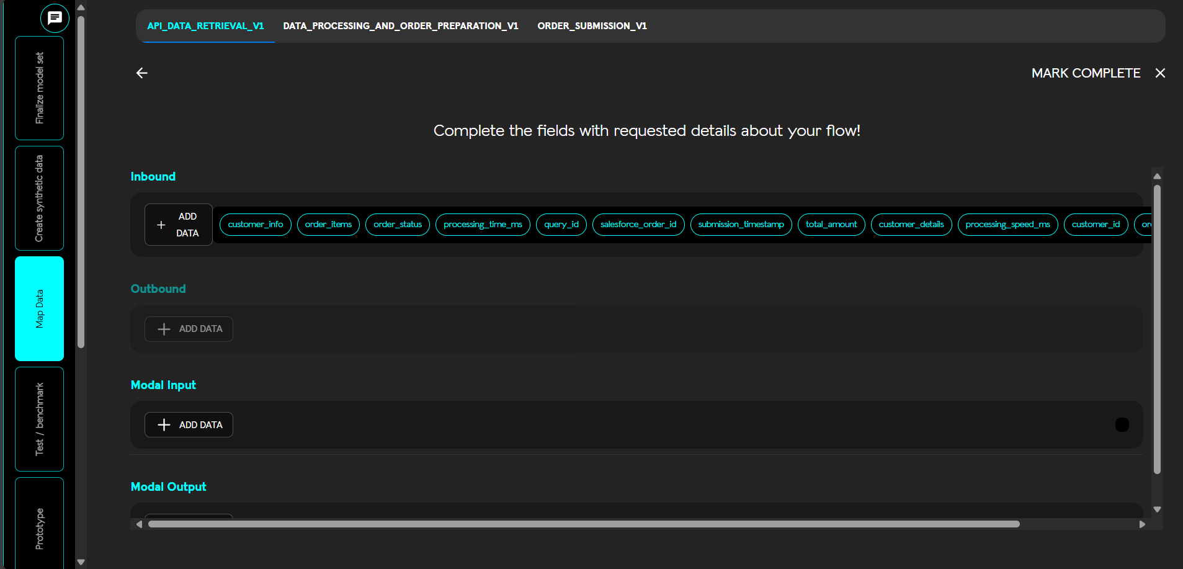1183x569 pixels.
Task: Click the black dot in Modal Input row
Action: point(1122,424)
